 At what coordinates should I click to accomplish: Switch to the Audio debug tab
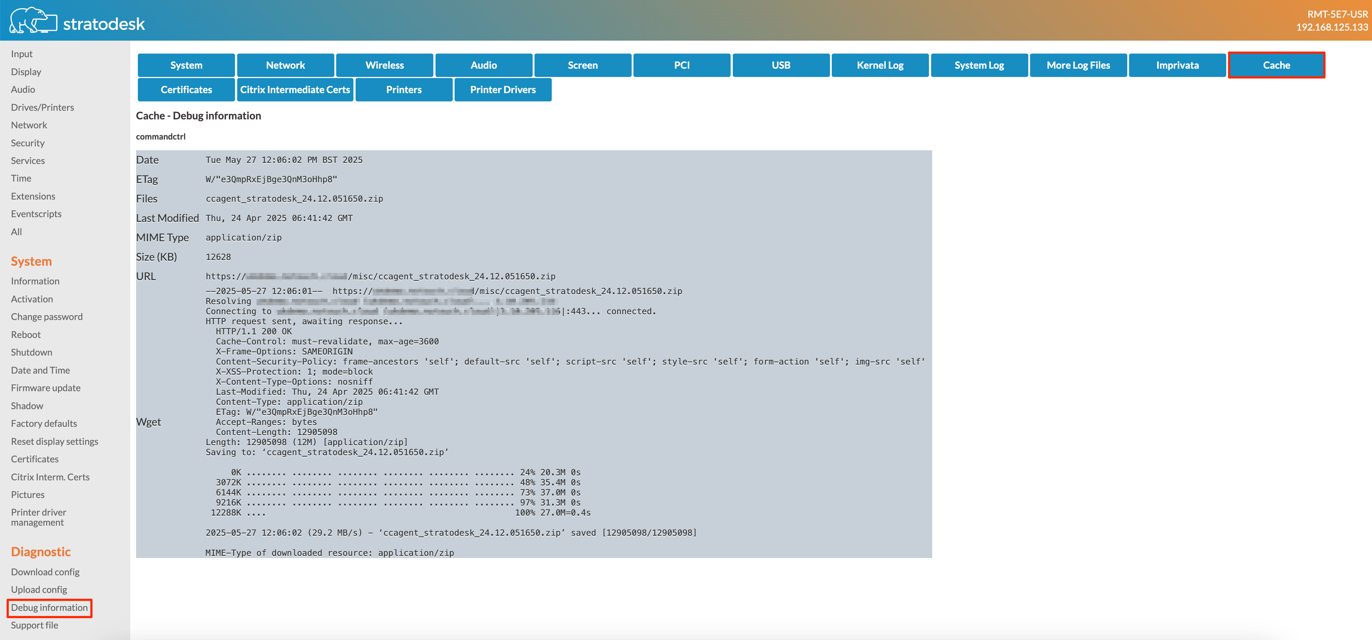(484, 65)
